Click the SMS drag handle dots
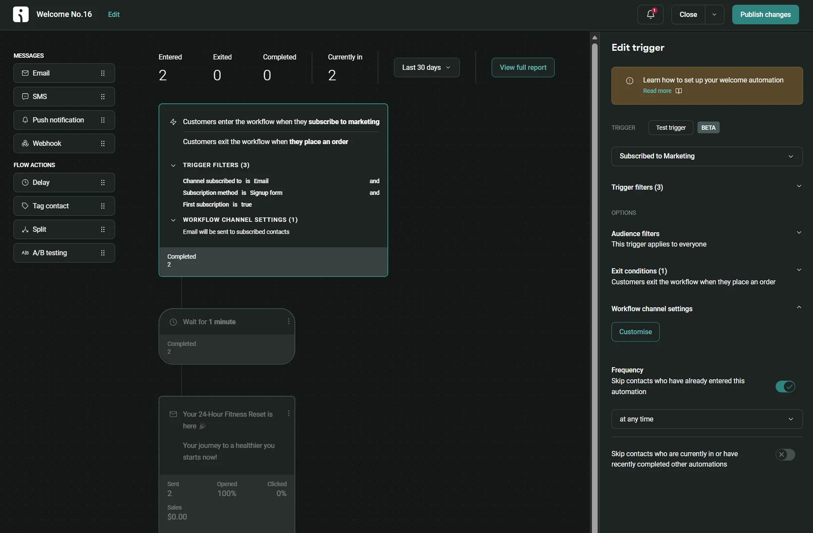This screenshot has height=533, width=813. click(103, 97)
